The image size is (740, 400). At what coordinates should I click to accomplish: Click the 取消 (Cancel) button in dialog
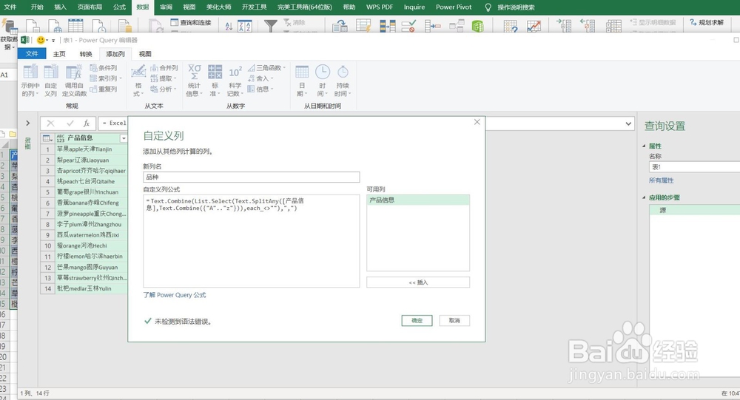pyautogui.click(x=454, y=321)
